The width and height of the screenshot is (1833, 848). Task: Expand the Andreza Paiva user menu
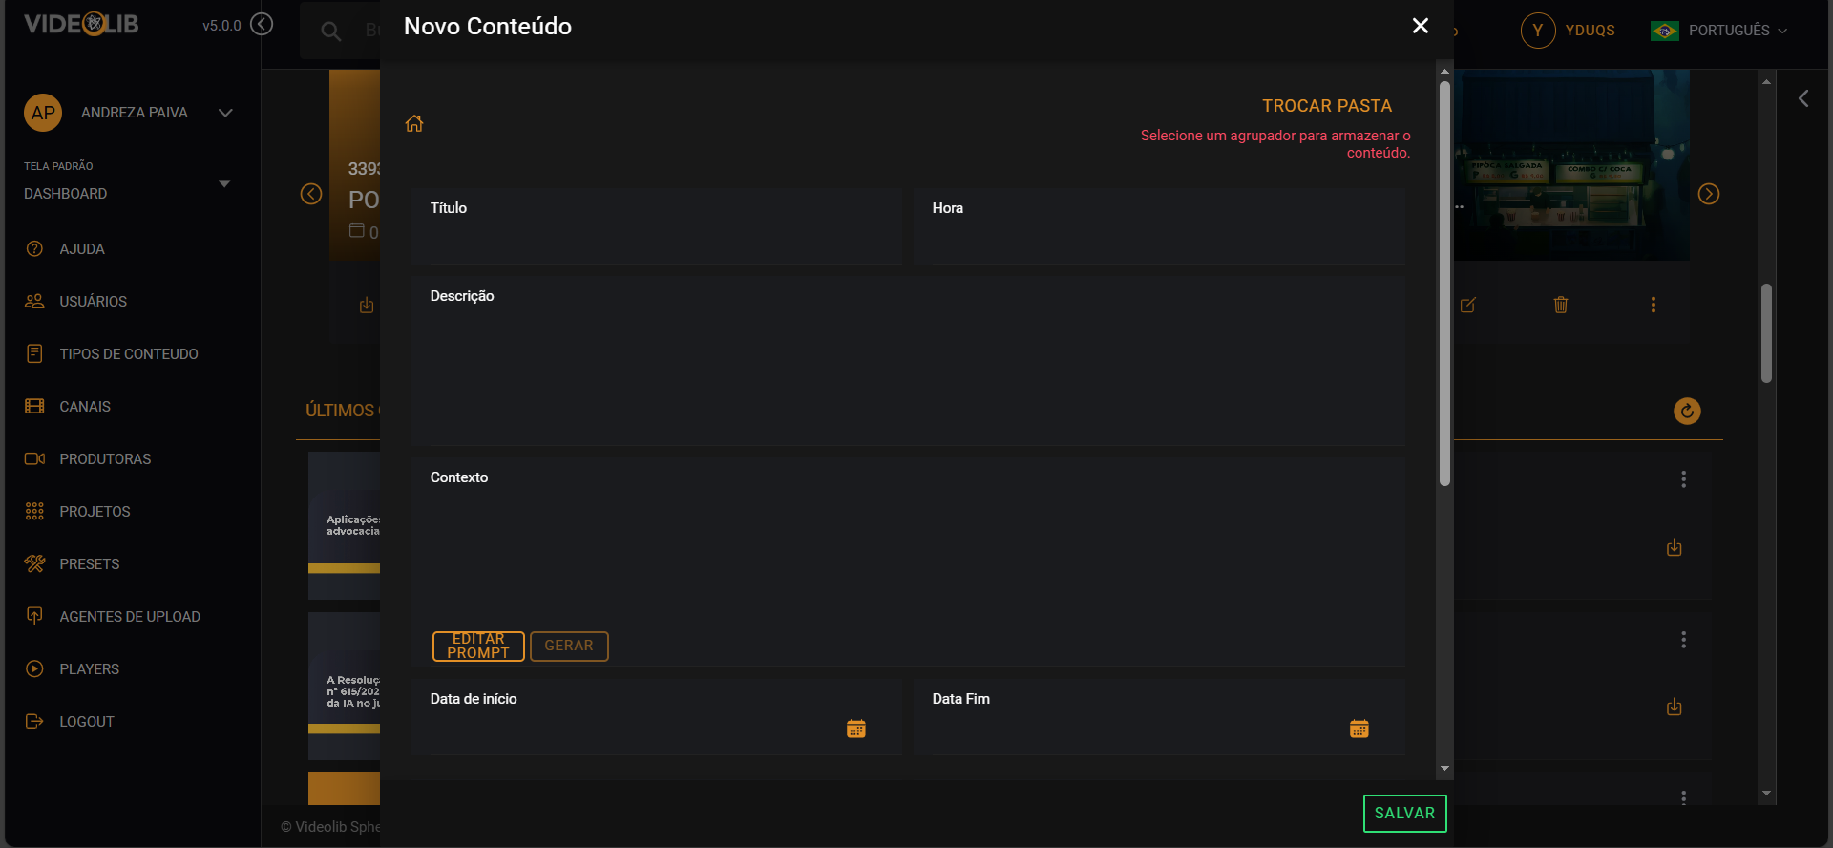(x=225, y=113)
